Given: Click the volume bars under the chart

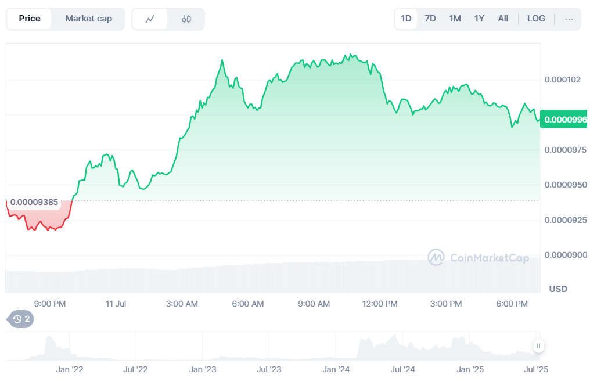Looking at the screenshot, I should click(273, 278).
